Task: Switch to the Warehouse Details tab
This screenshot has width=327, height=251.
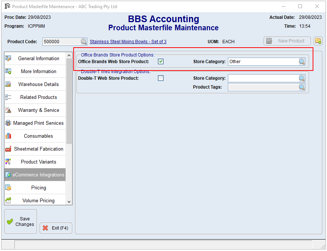Action: pyautogui.click(x=38, y=84)
